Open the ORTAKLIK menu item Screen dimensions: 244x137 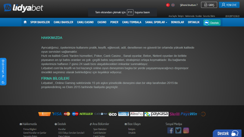tap(194, 22)
